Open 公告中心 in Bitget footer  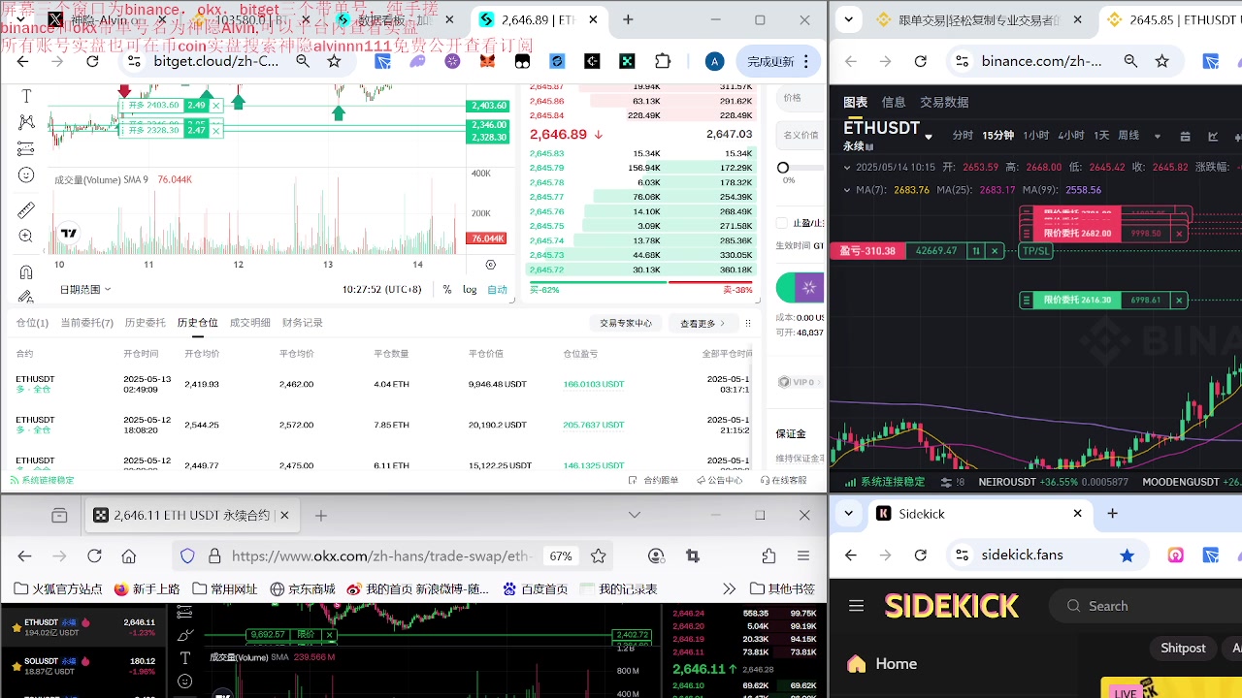point(718,480)
